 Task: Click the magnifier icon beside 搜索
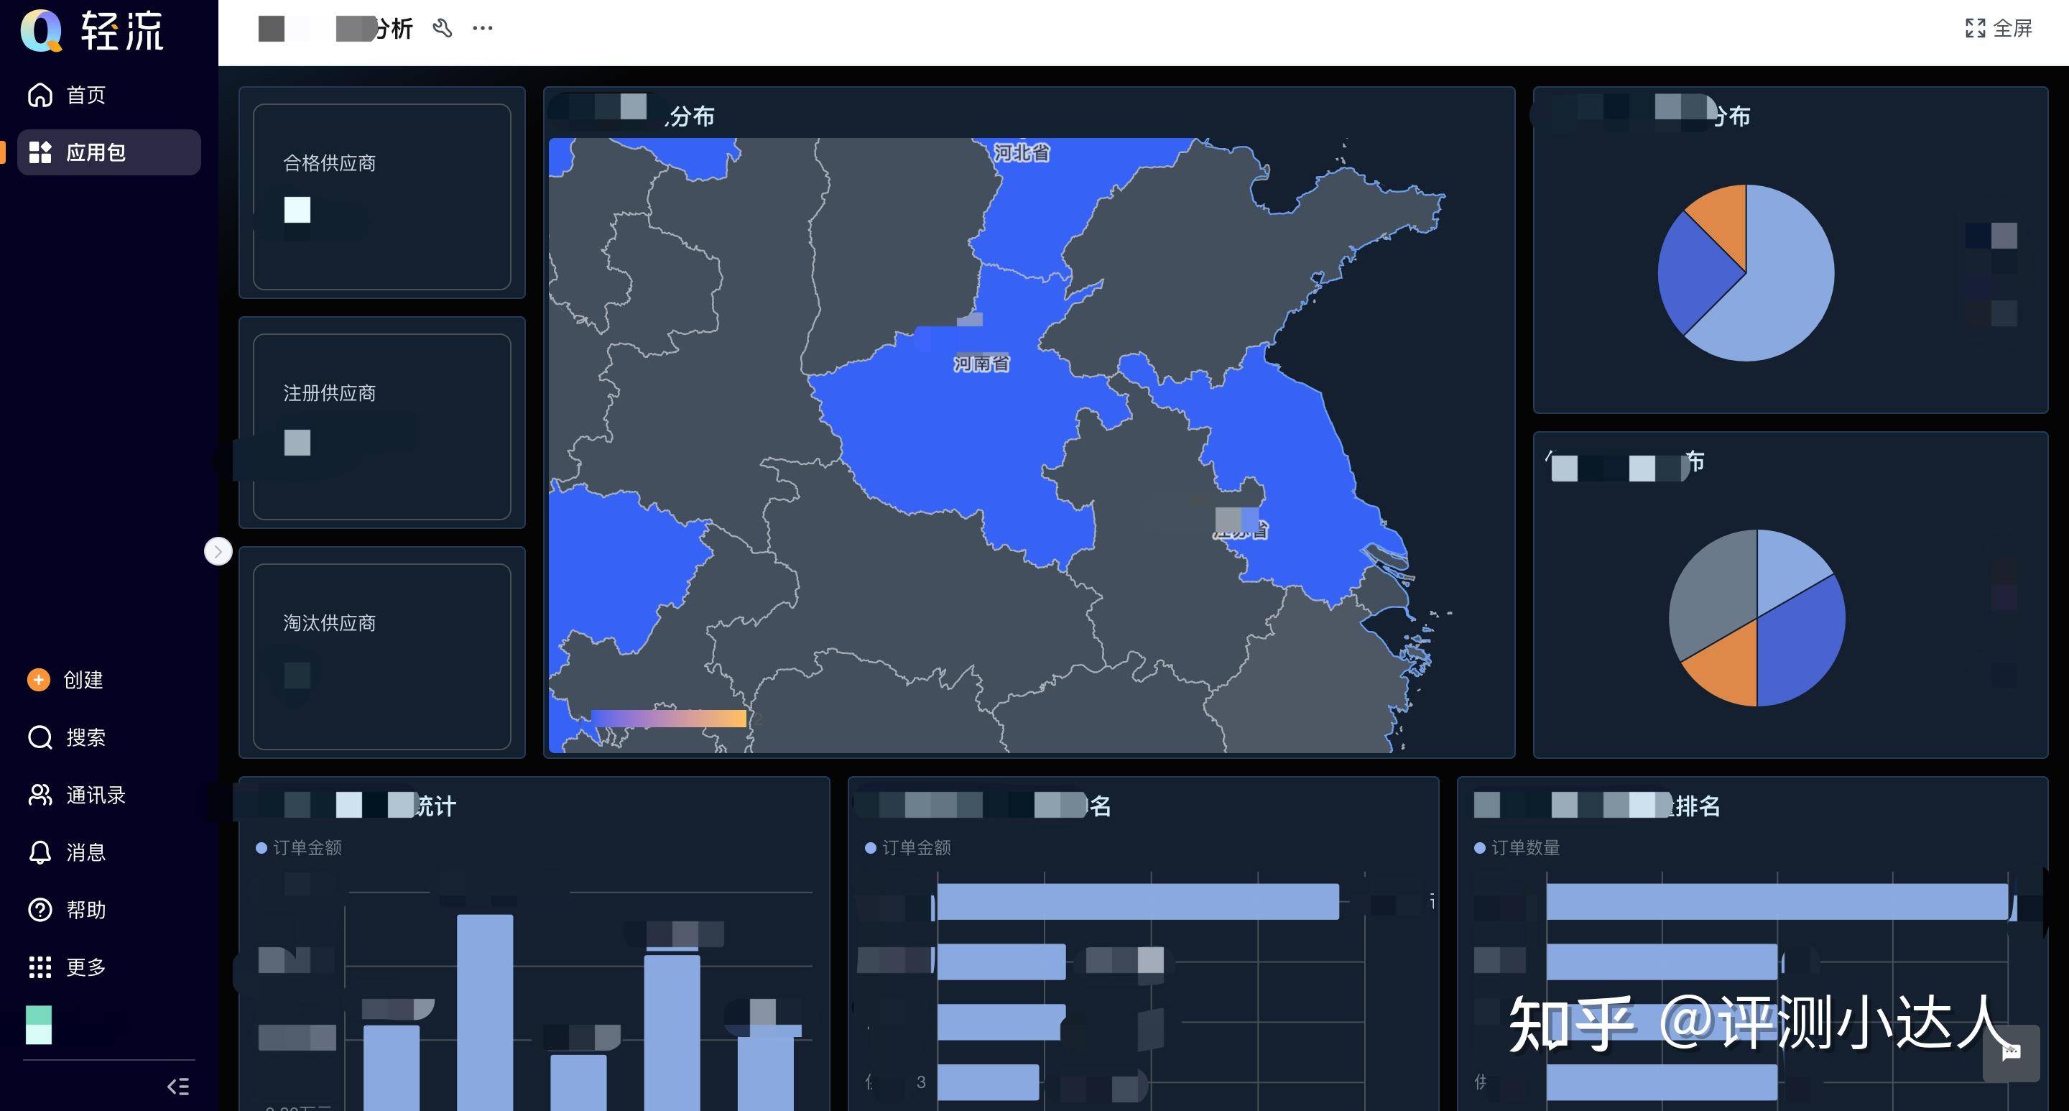point(40,737)
